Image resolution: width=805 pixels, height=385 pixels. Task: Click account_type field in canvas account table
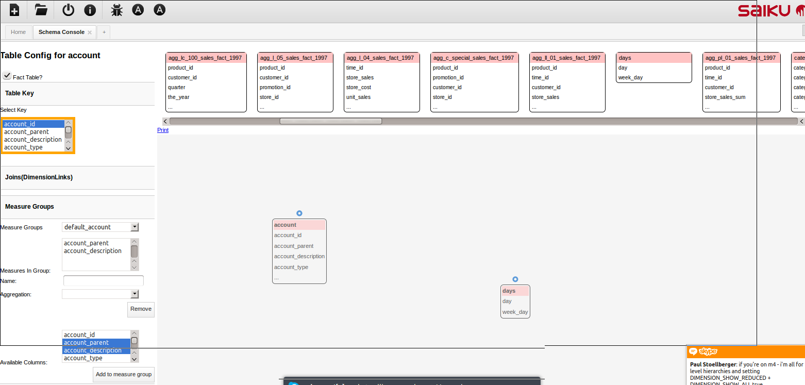tap(291, 267)
